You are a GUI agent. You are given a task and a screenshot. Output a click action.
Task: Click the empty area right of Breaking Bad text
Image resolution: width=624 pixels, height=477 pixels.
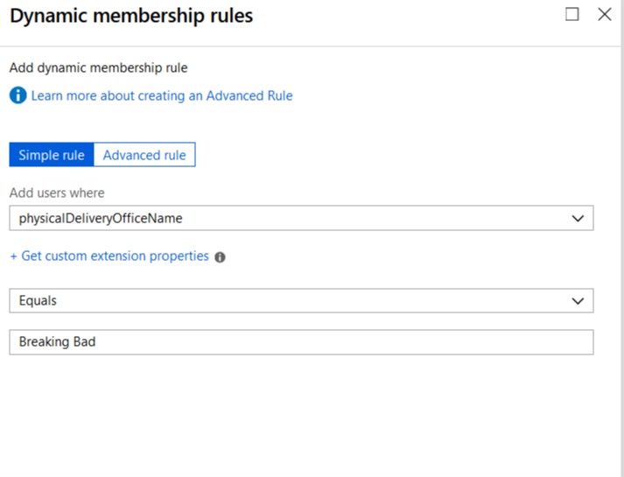pyautogui.click(x=344, y=342)
